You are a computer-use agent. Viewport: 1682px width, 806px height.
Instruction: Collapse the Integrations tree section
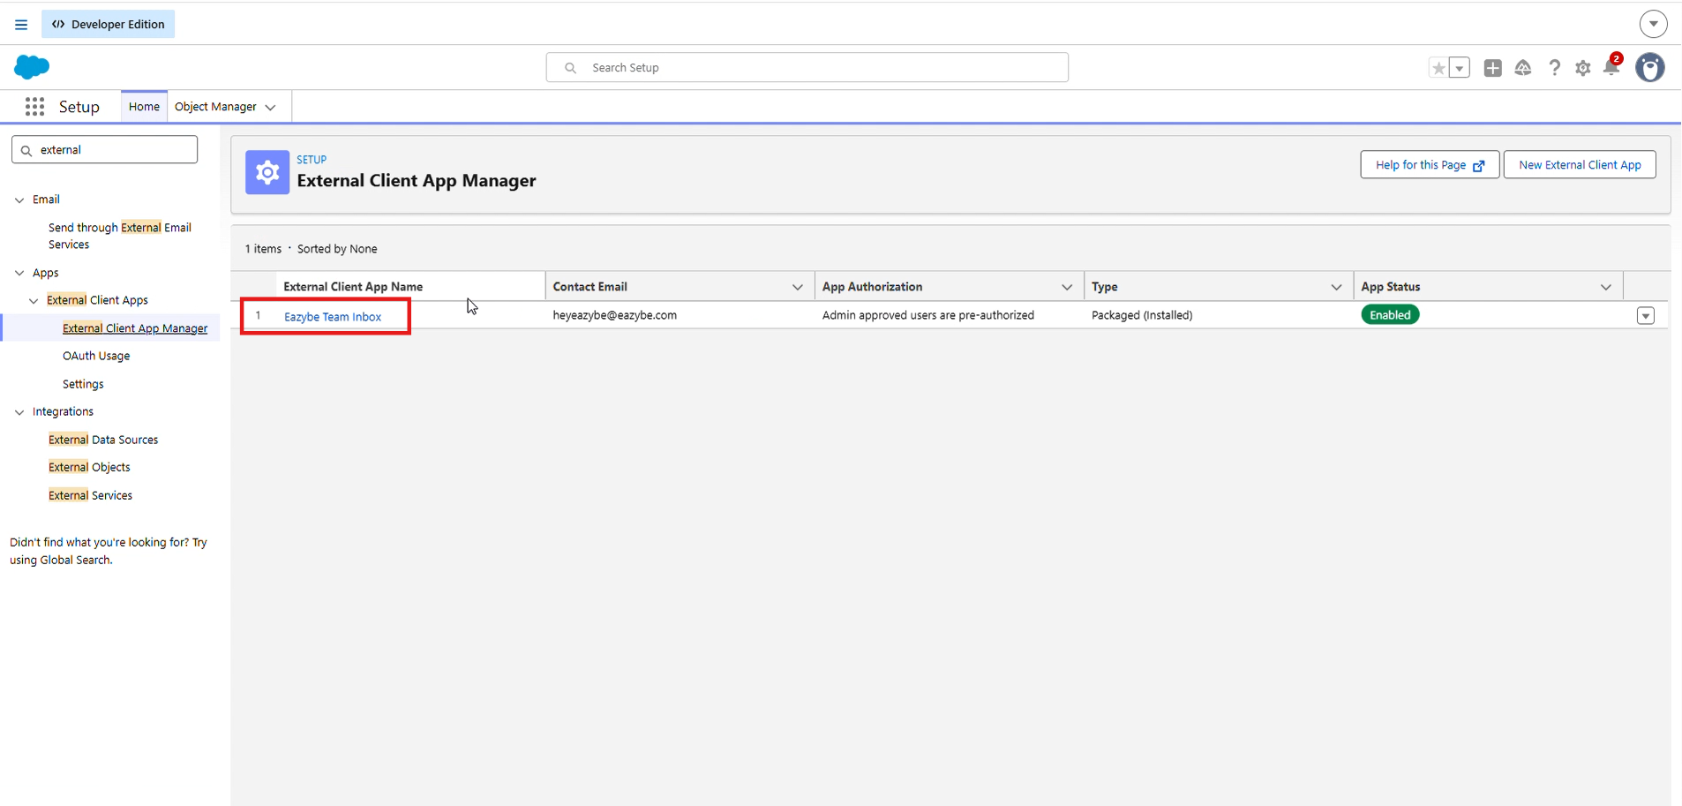click(19, 412)
